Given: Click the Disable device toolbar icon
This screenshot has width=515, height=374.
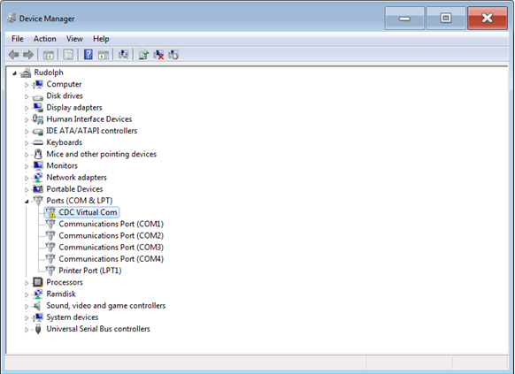Looking at the screenshot, I should coord(173,55).
